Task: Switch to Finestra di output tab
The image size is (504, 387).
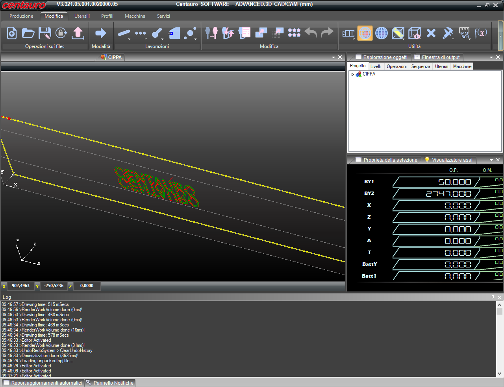Action: 437,57
